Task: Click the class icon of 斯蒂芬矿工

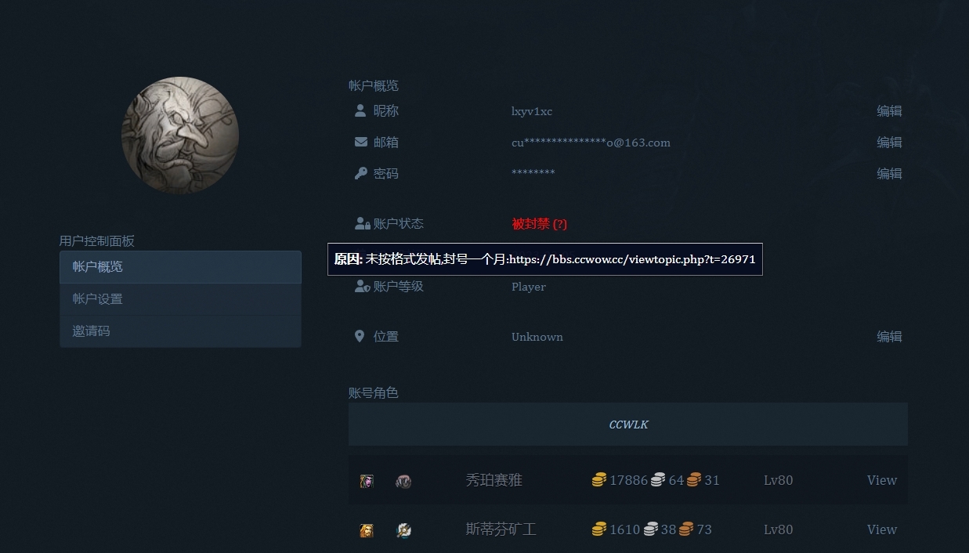Action: click(403, 530)
